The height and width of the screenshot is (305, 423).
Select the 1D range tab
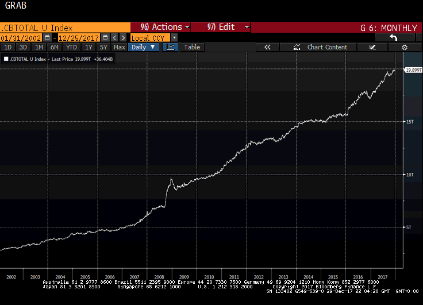click(x=8, y=47)
